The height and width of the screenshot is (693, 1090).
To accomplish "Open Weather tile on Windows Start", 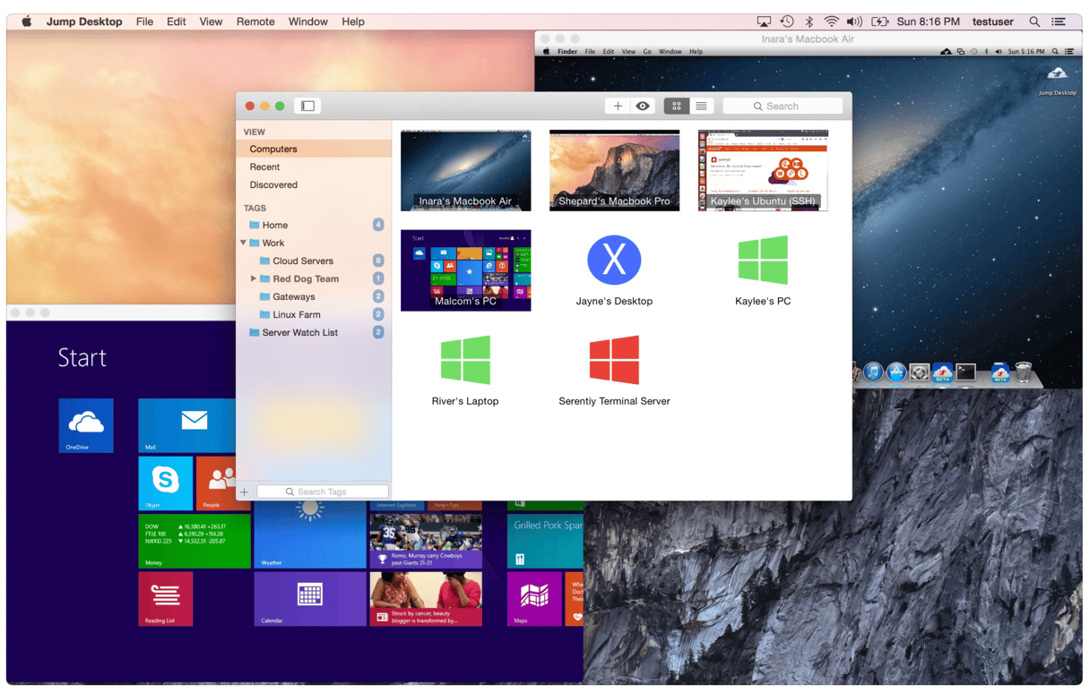I will [x=310, y=535].
